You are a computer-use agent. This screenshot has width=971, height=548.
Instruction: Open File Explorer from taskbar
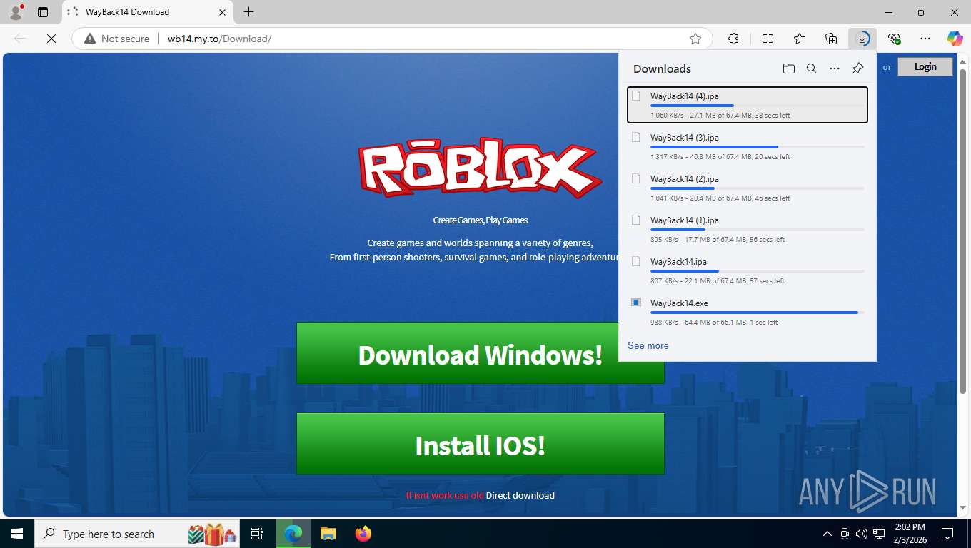pos(328,534)
